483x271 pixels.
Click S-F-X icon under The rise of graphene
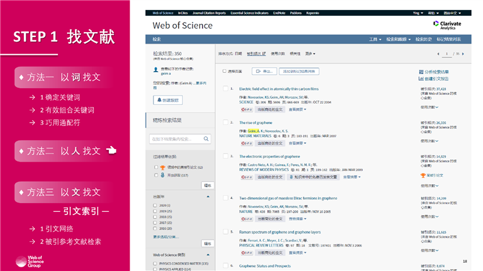(247, 143)
